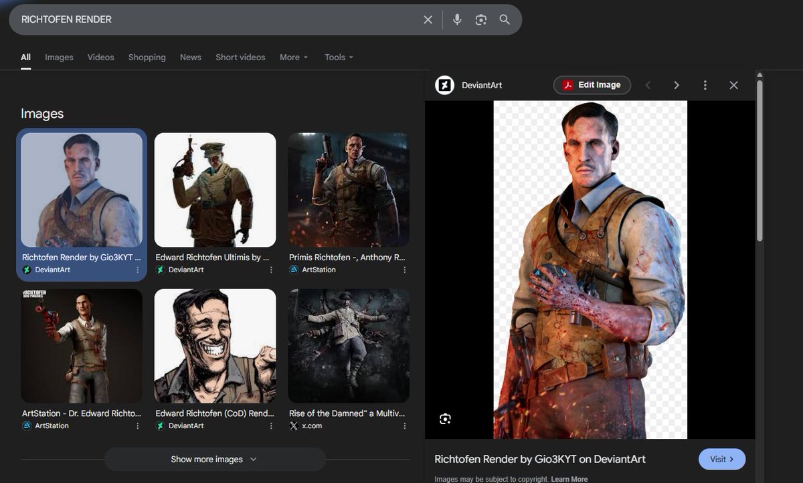This screenshot has width=803, height=483.
Task: Click the Google Lens icon on preview image
Action: click(x=446, y=419)
